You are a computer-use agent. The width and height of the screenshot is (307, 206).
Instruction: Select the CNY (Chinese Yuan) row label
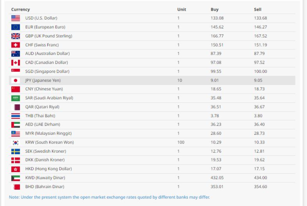tap(44, 89)
